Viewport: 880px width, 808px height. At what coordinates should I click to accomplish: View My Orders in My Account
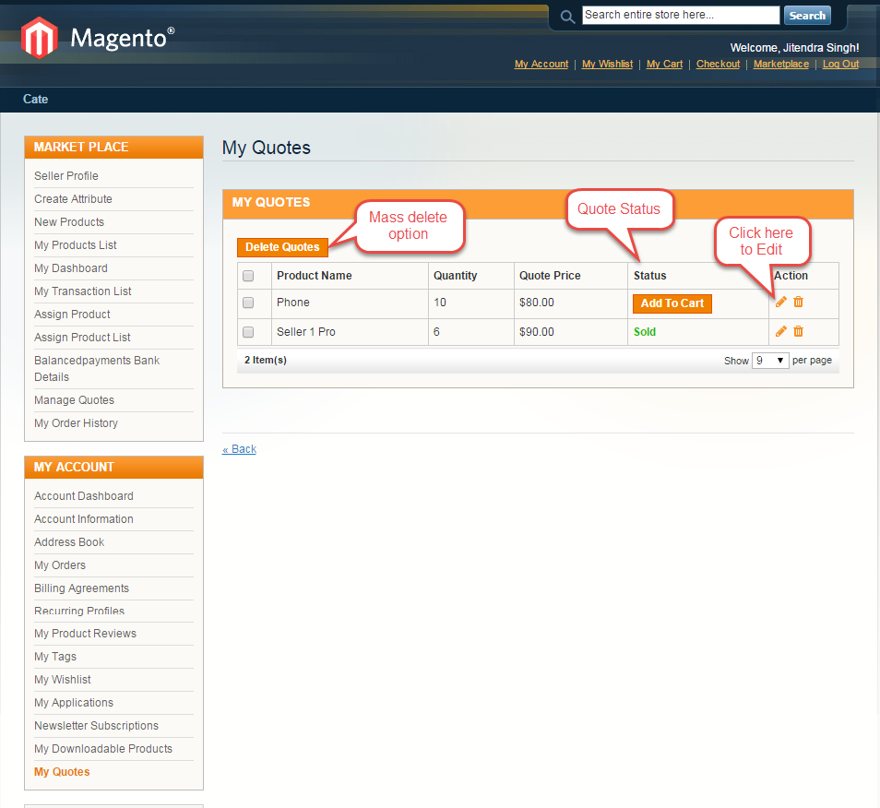pos(59,564)
